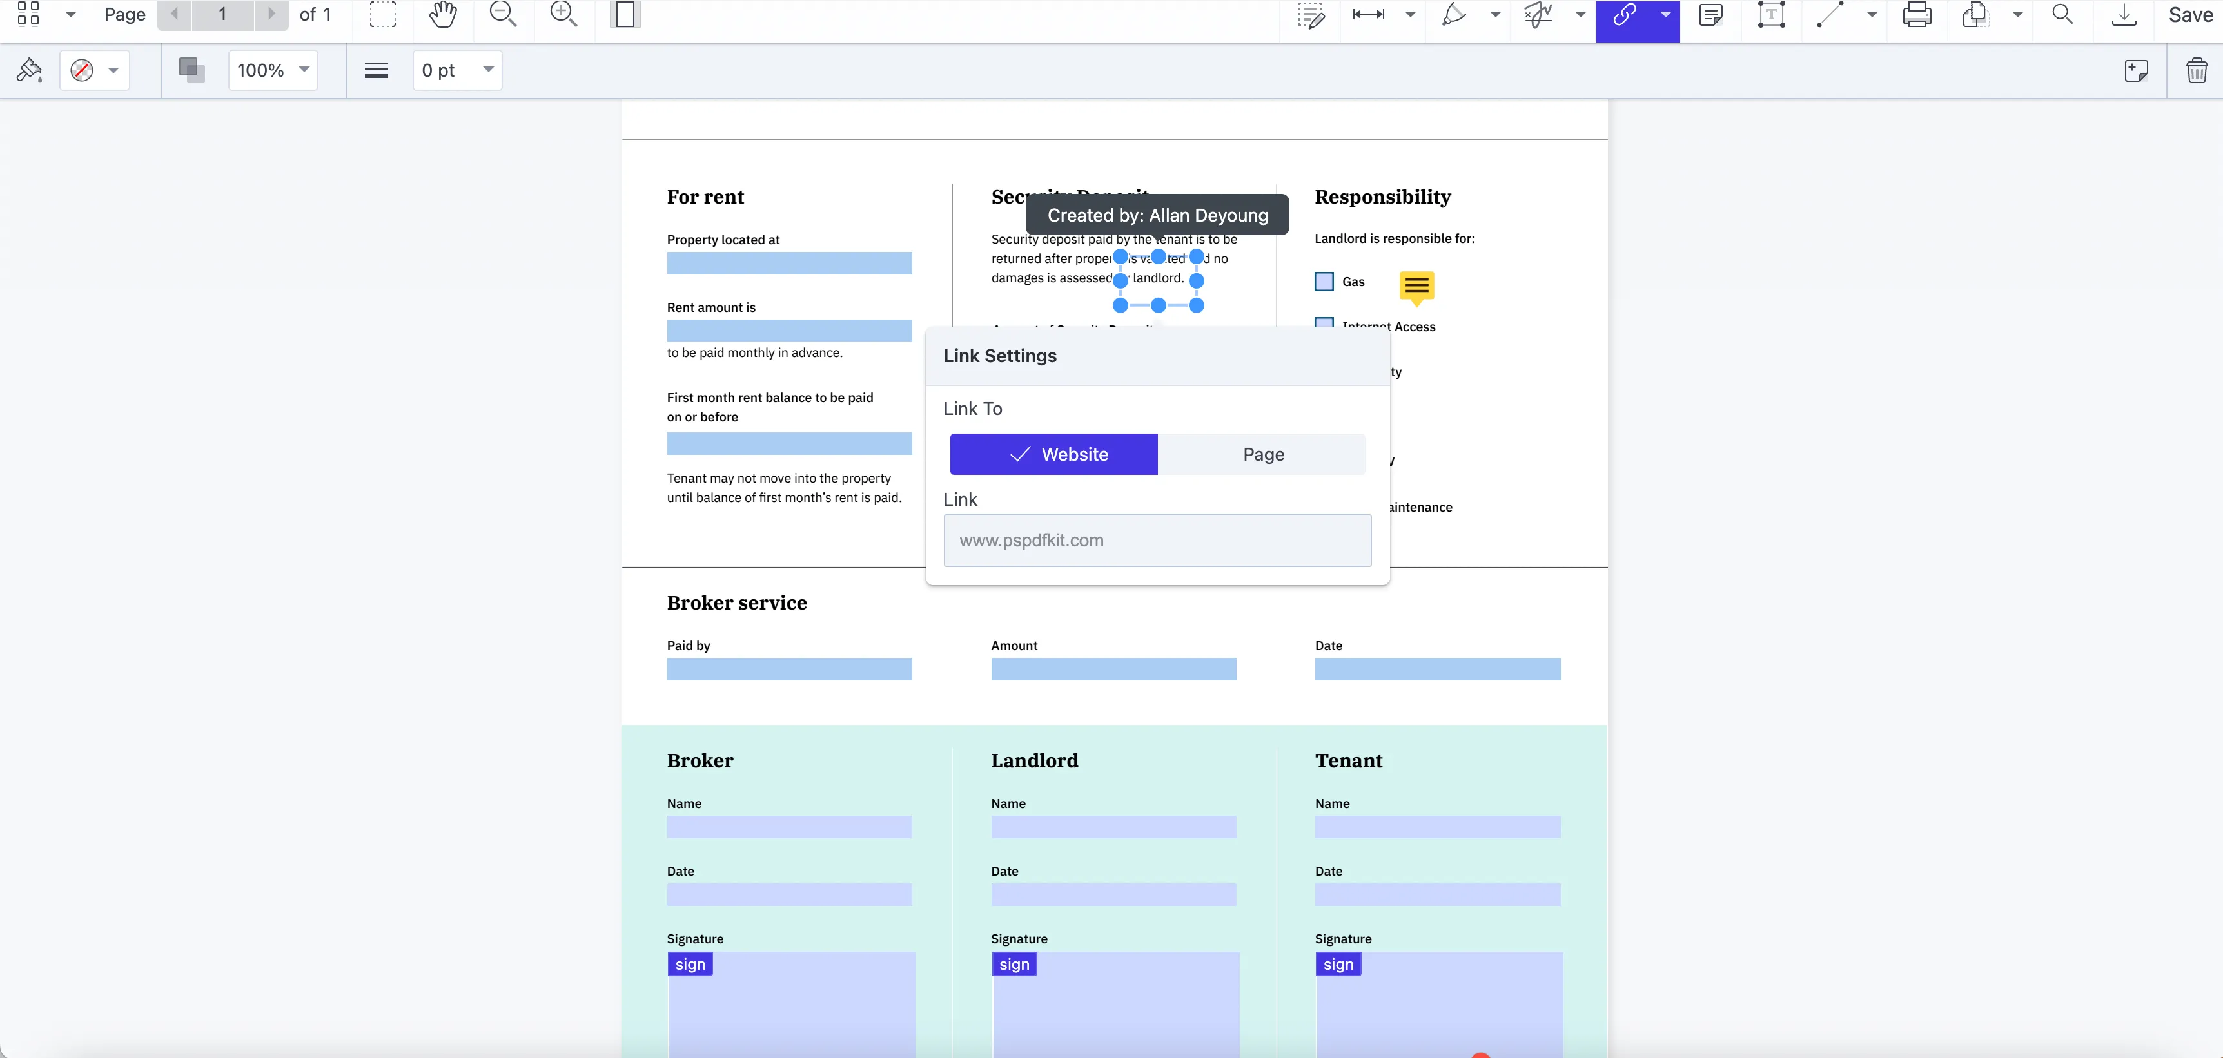Switch link target to Page
The image size is (2223, 1058).
[x=1262, y=454]
